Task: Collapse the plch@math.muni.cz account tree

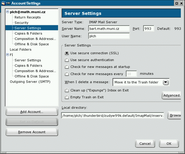Action: 7,12
